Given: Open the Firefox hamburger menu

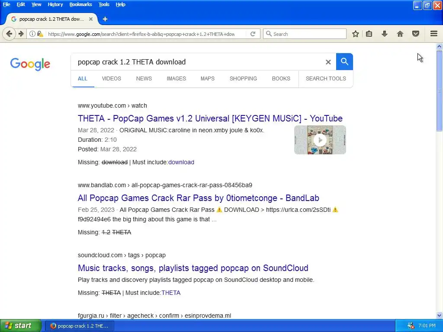Looking at the screenshot, I should (434, 34).
